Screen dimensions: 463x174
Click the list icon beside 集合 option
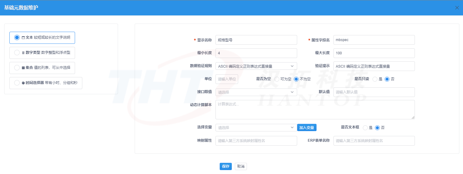(24, 68)
